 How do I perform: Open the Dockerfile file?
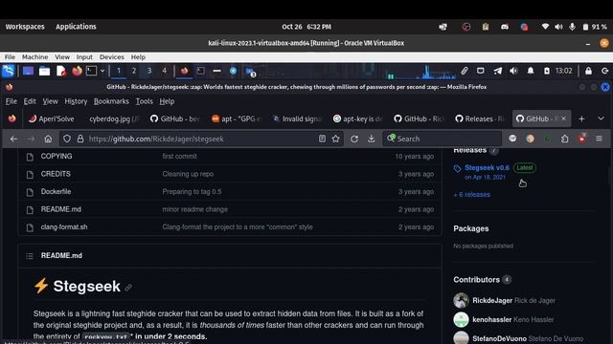point(56,191)
